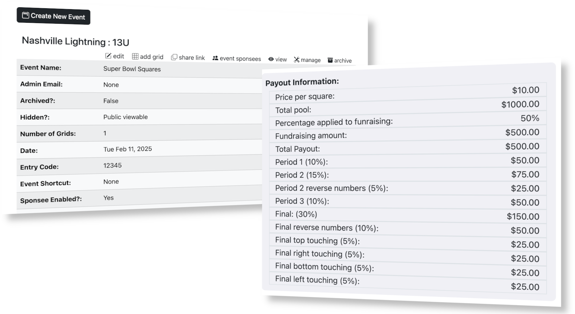The image size is (575, 314).
Task: Open the share link option
Action: click(192, 58)
